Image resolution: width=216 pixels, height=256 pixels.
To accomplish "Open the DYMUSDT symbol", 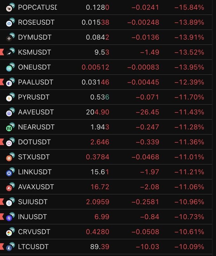I will [x=35, y=37].
